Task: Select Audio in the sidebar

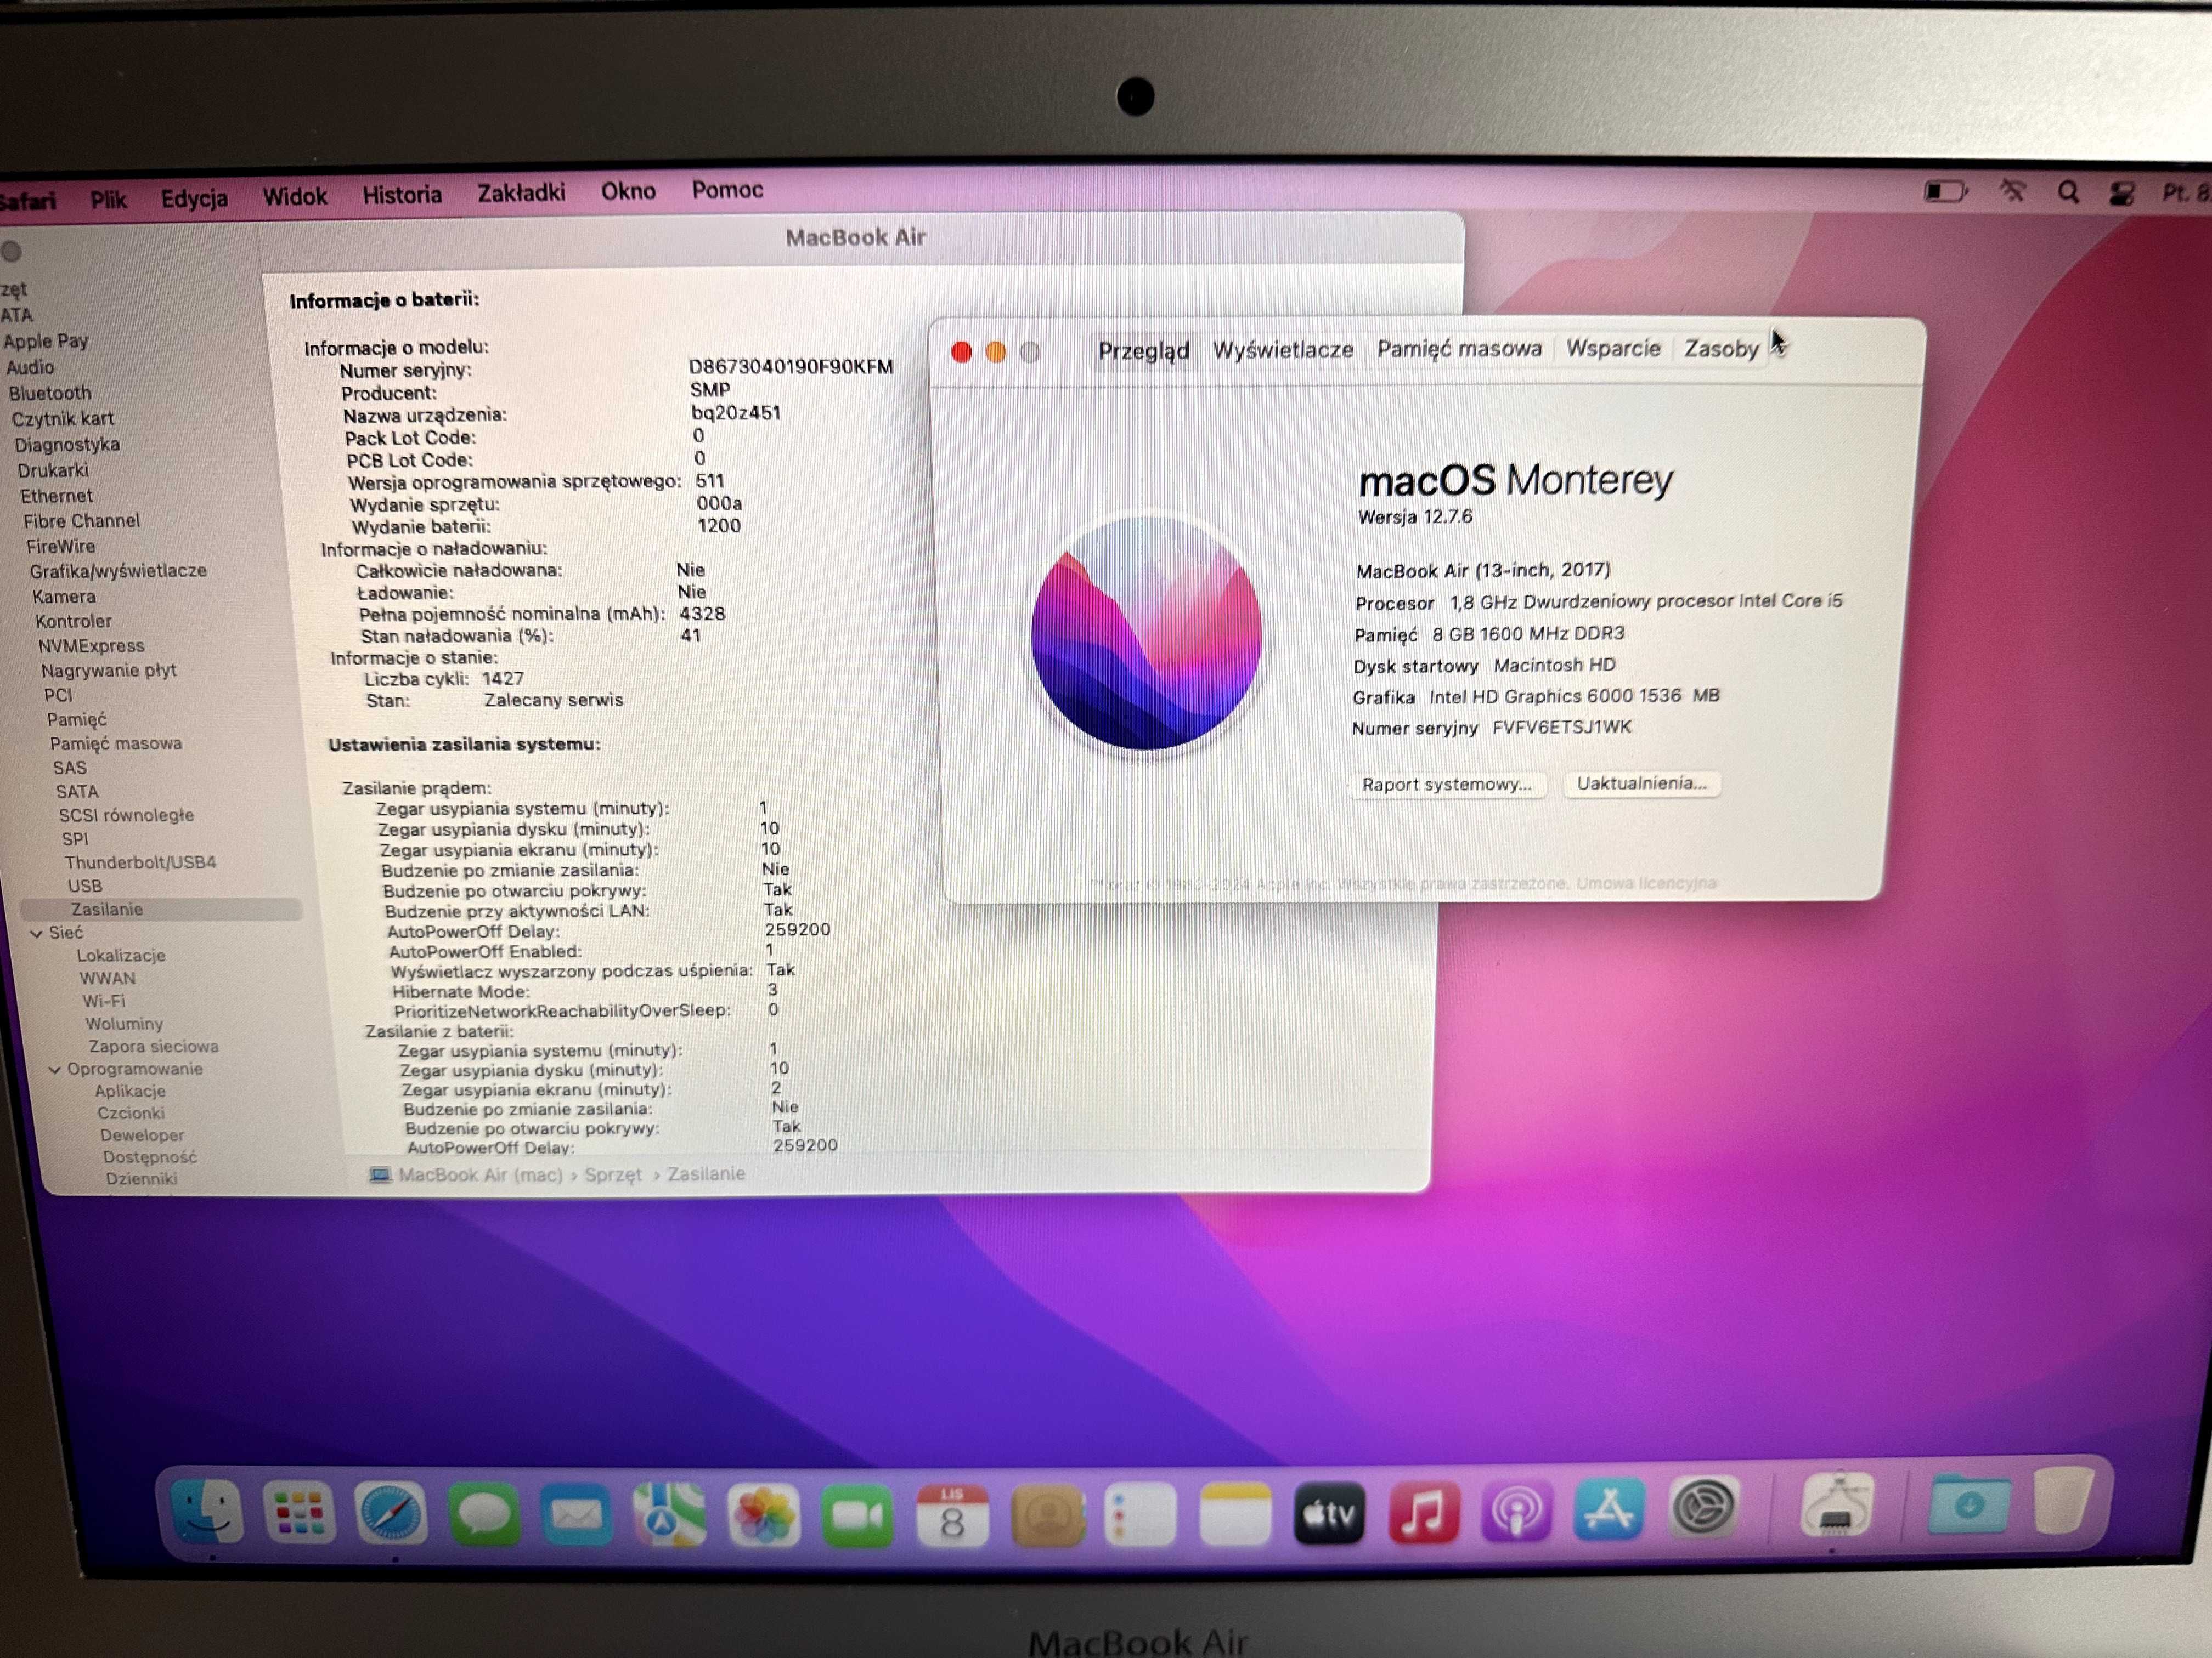Action: point(30,367)
